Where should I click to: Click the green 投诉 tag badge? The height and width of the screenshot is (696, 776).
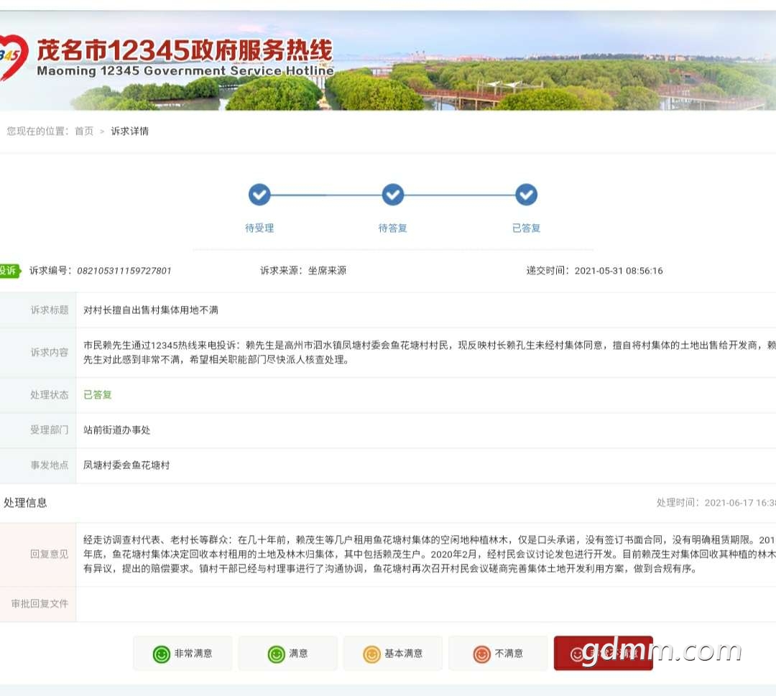pos(9,271)
